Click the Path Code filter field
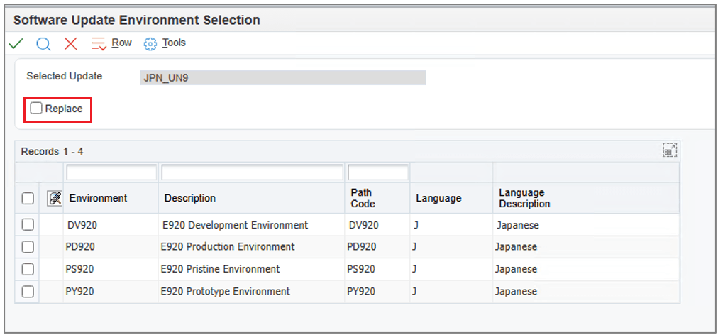The height and width of the screenshot is (335, 718). [377, 172]
